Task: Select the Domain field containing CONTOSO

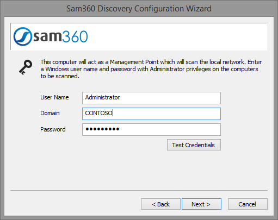Action: click(x=151, y=114)
